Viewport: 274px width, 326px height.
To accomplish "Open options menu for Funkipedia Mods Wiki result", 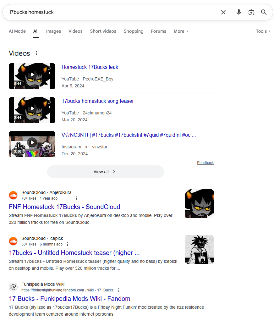I will (118, 290).
